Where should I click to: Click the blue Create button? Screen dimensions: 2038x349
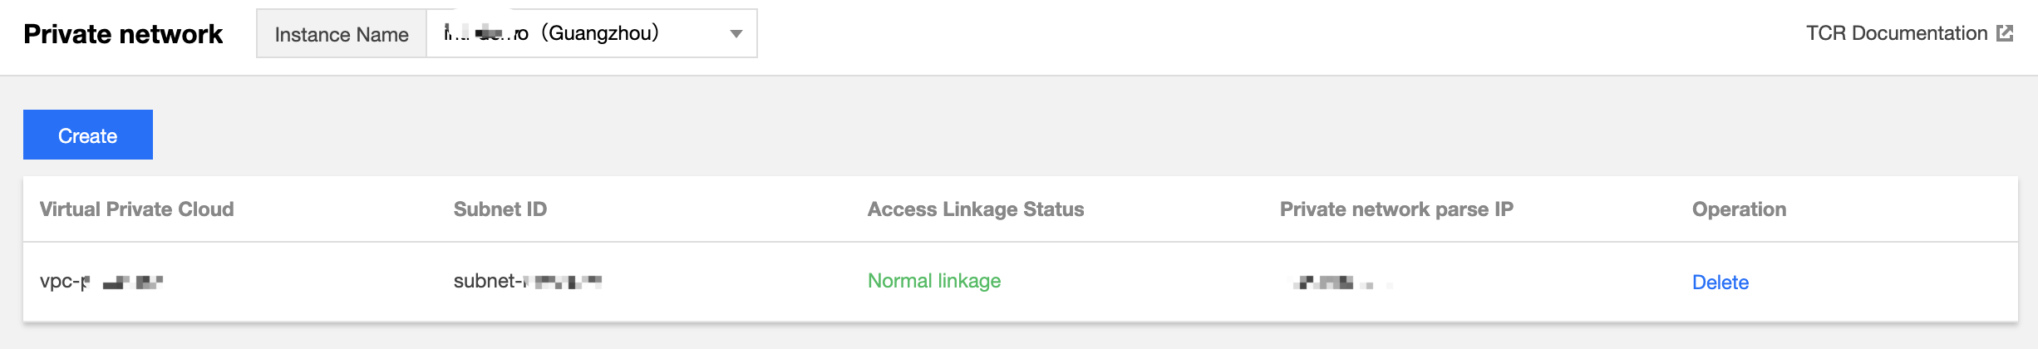[88, 135]
